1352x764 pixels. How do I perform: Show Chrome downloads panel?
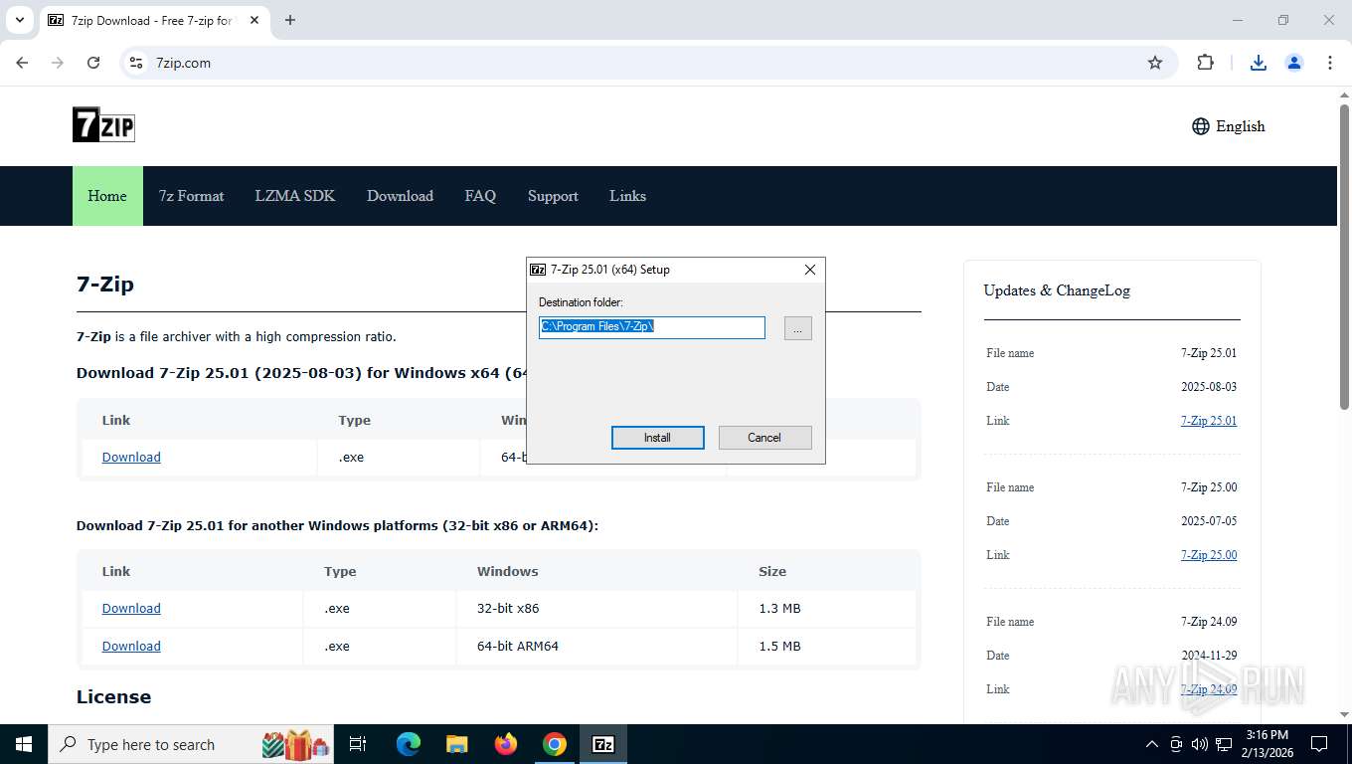[x=1259, y=63]
